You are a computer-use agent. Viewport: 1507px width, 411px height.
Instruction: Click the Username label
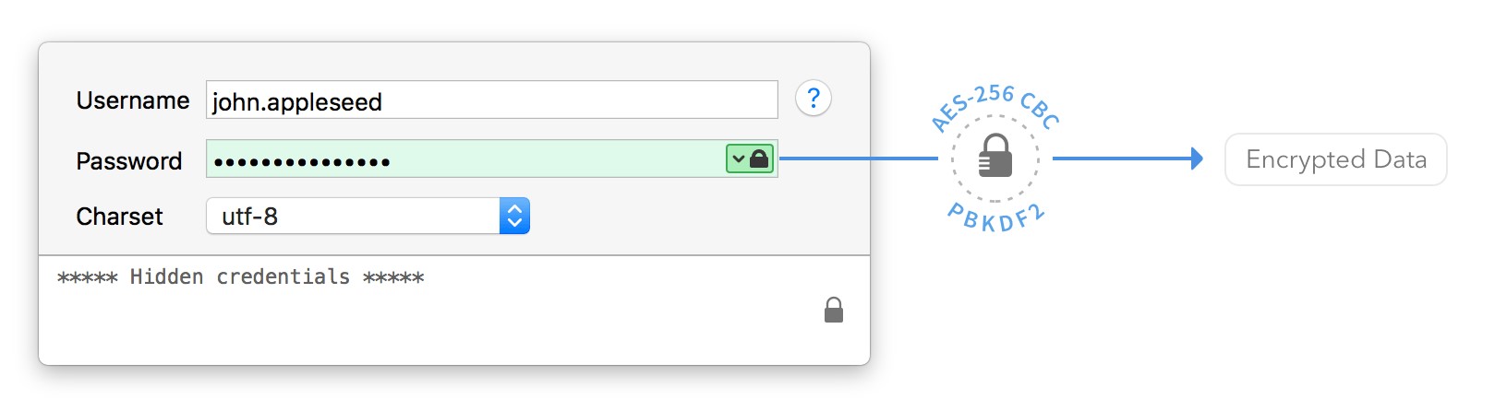point(133,100)
